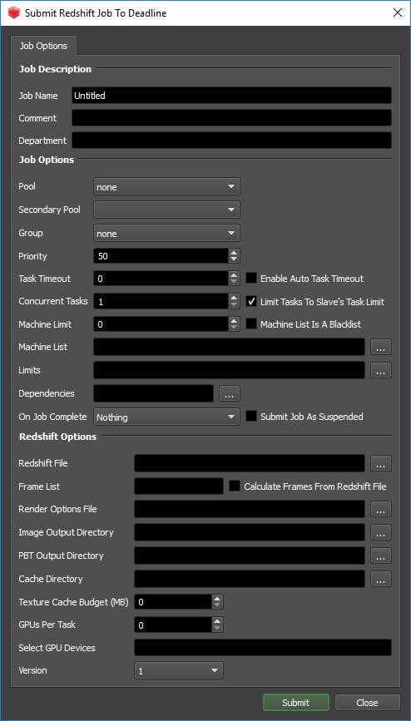Open the Version dropdown
Screen dimensions: 411x721
click(179, 670)
